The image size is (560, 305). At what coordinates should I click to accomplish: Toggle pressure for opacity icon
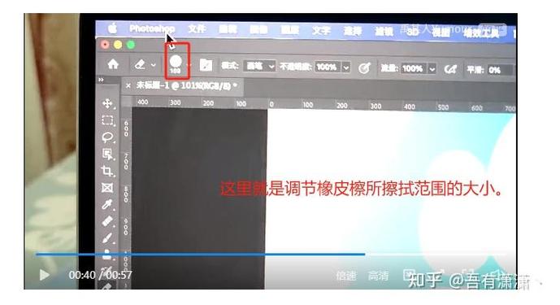click(x=364, y=68)
